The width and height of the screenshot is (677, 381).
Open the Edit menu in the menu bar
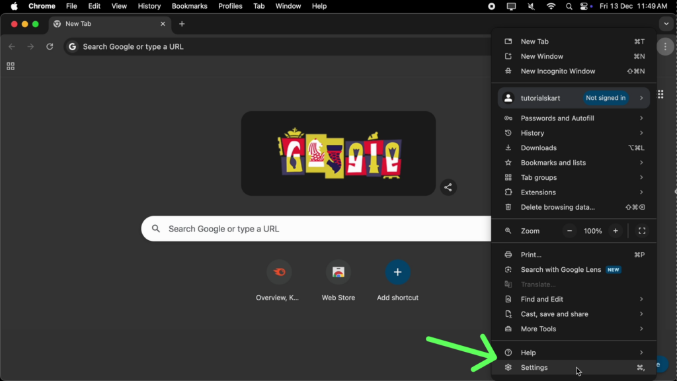coord(94,6)
